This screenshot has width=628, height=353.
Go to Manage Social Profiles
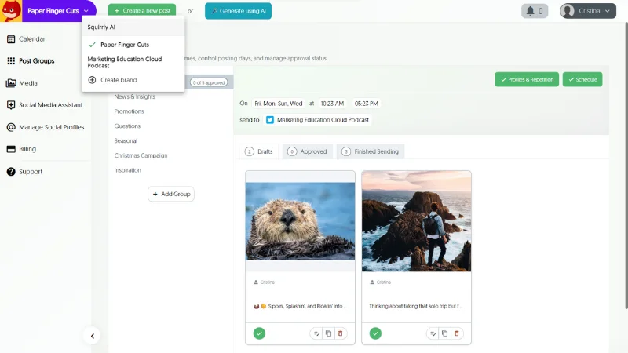tap(51, 127)
